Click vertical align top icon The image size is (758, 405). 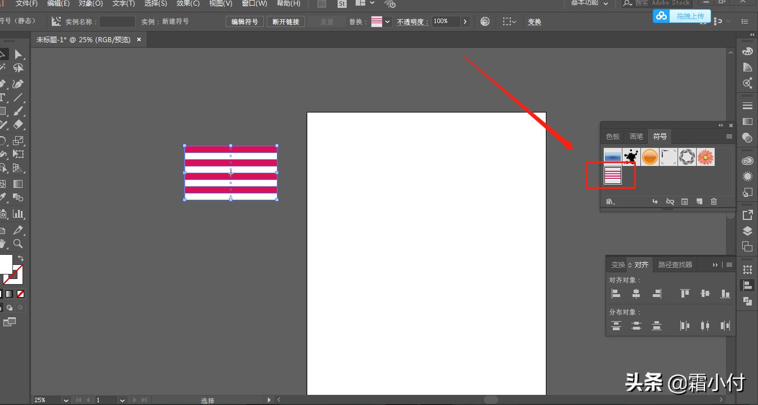click(685, 293)
